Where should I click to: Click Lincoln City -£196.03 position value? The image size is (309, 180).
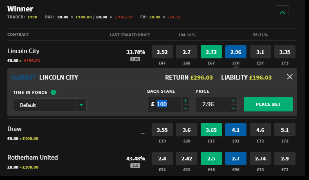[31, 60]
